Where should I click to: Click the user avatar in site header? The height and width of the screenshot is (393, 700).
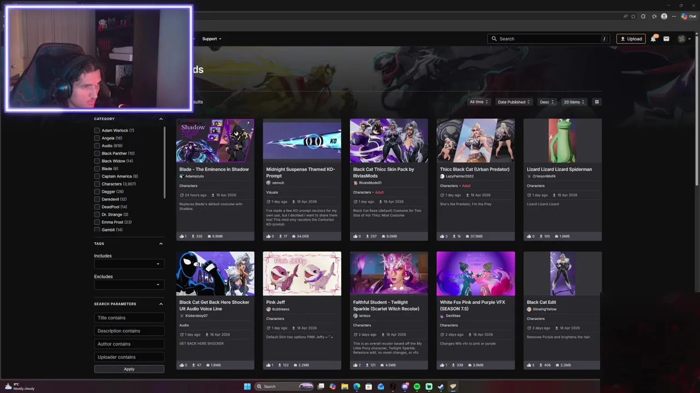click(x=681, y=39)
